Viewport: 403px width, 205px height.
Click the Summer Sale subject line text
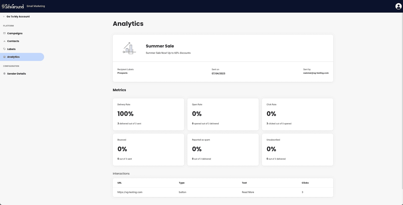[x=168, y=53]
